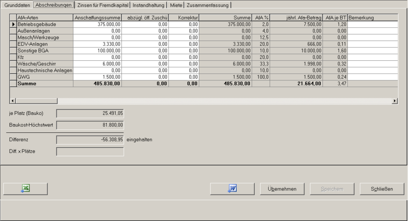Click the left arrow of horizontal scrollbar
Image resolution: width=408 pixels, height=221 pixels.
tap(12, 101)
